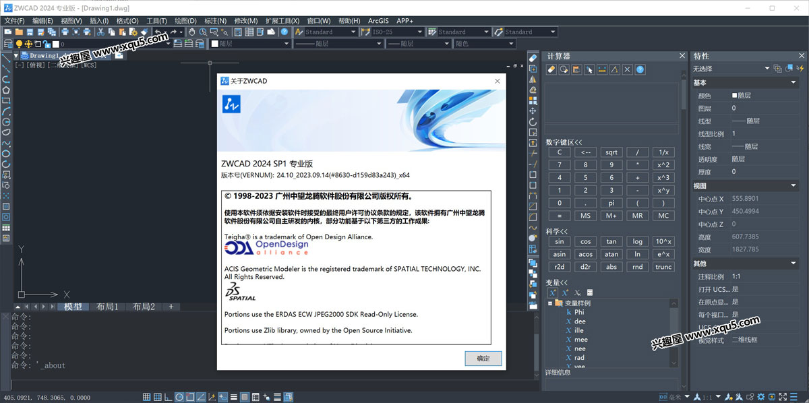Open the 随层 color dropdown swatch
This screenshot has width=809, height=403.
[x=249, y=44]
